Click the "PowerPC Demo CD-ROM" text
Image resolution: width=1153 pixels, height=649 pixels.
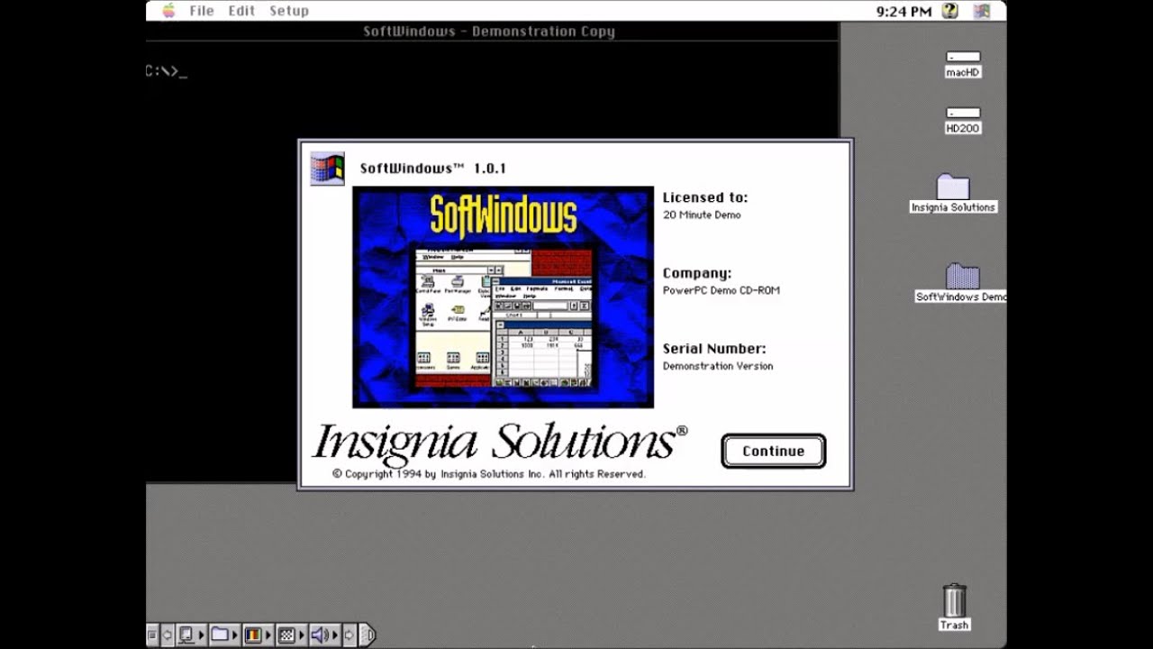click(x=721, y=290)
